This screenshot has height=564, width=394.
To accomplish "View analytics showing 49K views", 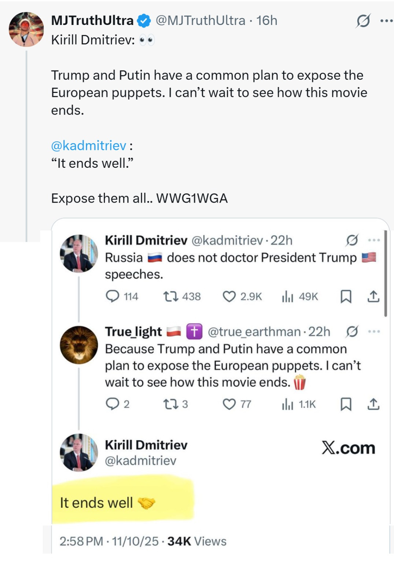I will tap(287, 296).
